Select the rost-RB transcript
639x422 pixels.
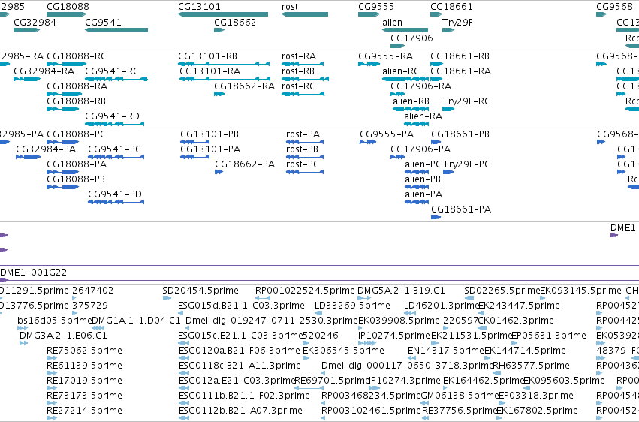point(306,79)
